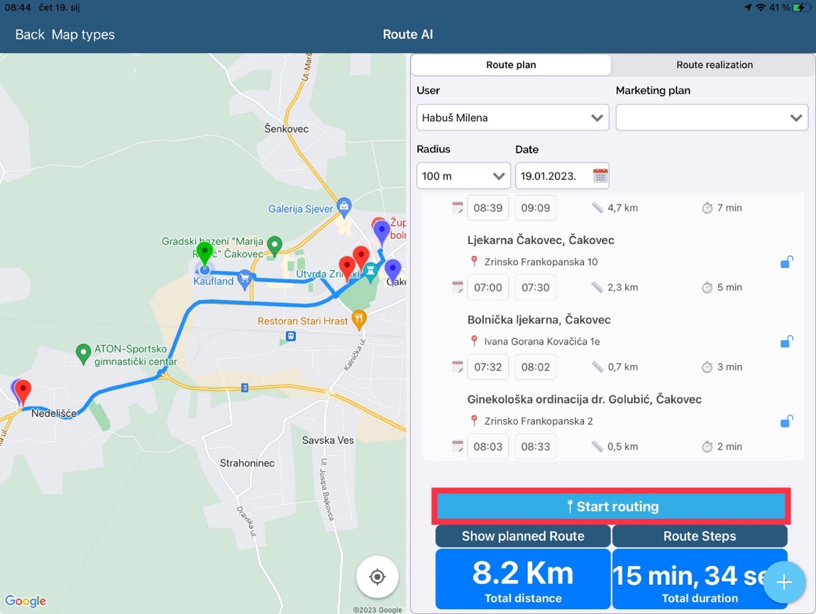
Task: Tap the locate-me crosshair button on map
Action: click(x=377, y=577)
